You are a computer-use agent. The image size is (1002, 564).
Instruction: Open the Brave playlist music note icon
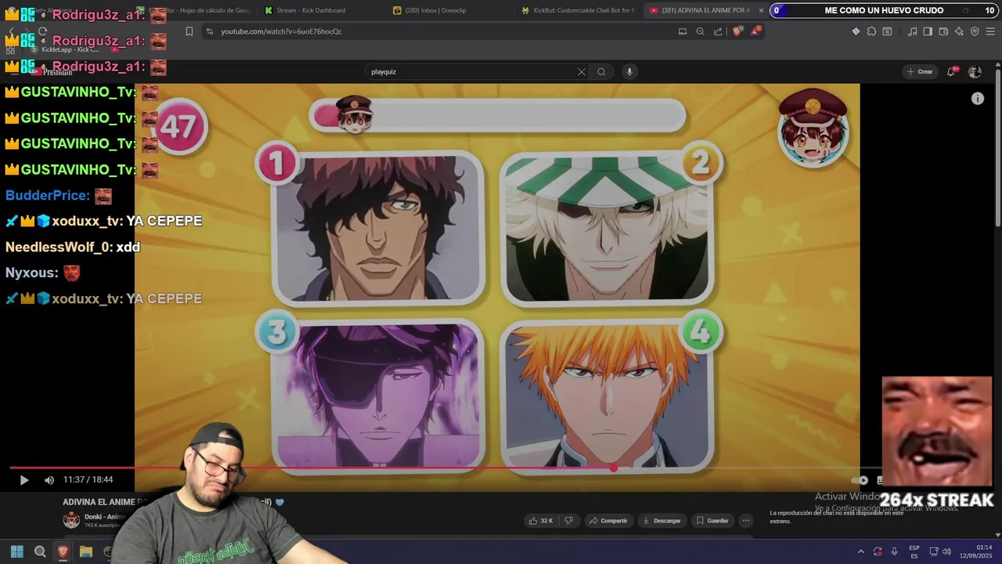pyautogui.click(x=912, y=31)
